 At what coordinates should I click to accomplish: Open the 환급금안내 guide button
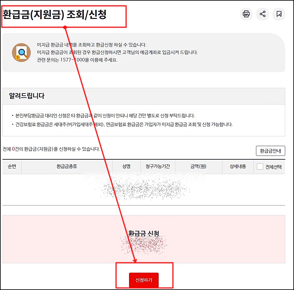tap(270, 151)
